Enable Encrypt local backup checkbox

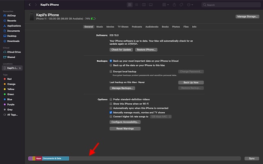(x=111, y=71)
